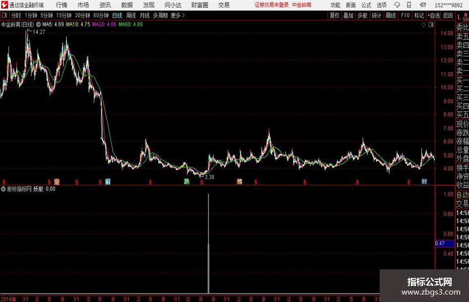The width and height of the screenshot is (469, 302).
Task: Open the 行情 menu
Action: [x=62, y=5]
